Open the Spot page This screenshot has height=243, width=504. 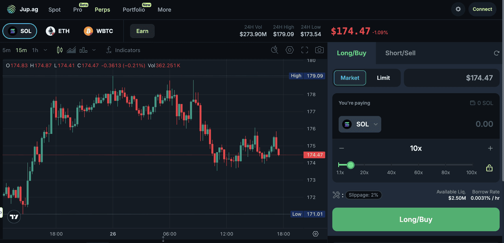click(x=54, y=9)
